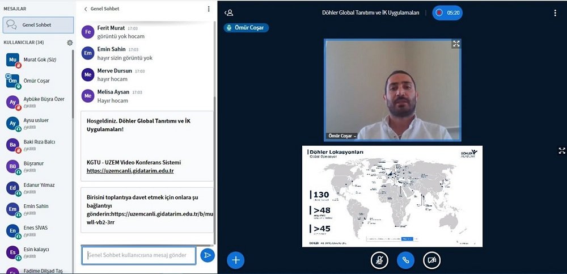Screen dimensions: 567x274
Task: Send the chat message with the arrow button
Action: pos(208,255)
